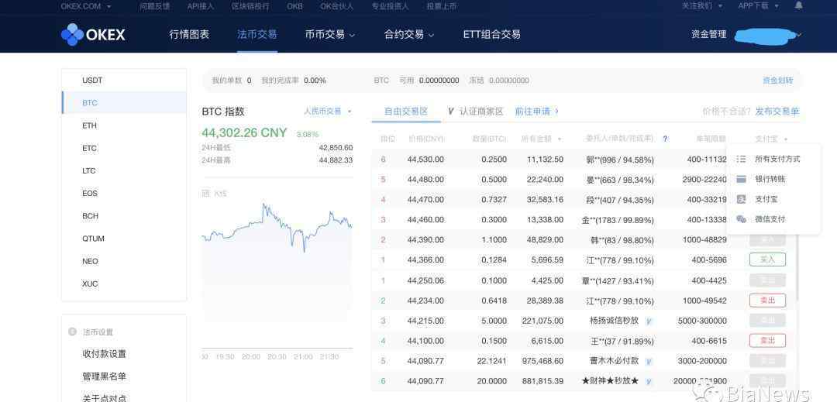Toggle the 支付宝 column header dropdown
The width and height of the screenshot is (837, 402).
pos(771,139)
